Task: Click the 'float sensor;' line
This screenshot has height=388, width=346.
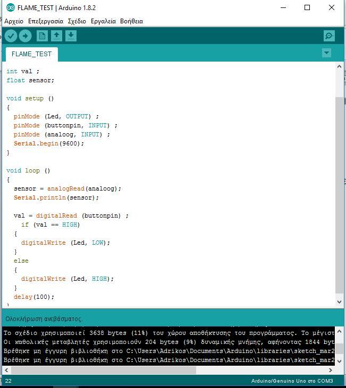Action: (x=30, y=80)
